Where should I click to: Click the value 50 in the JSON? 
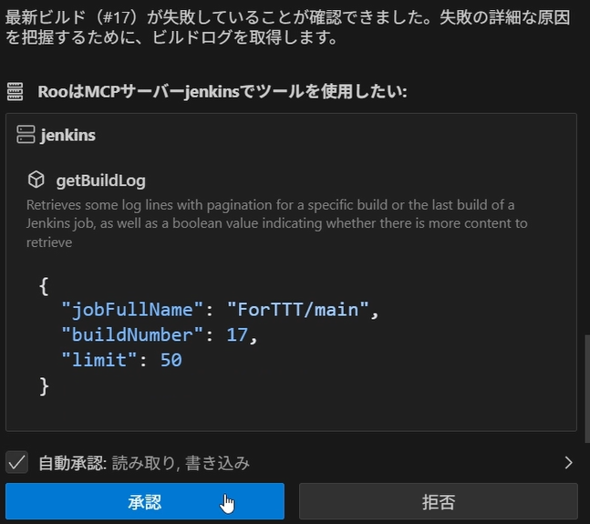click(171, 360)
